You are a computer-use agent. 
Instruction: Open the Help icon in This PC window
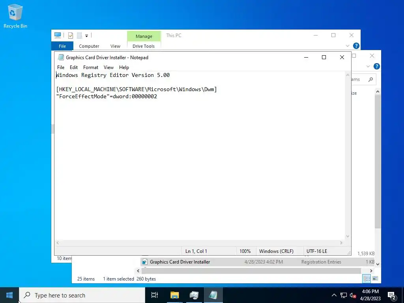[x=356, y=46]
